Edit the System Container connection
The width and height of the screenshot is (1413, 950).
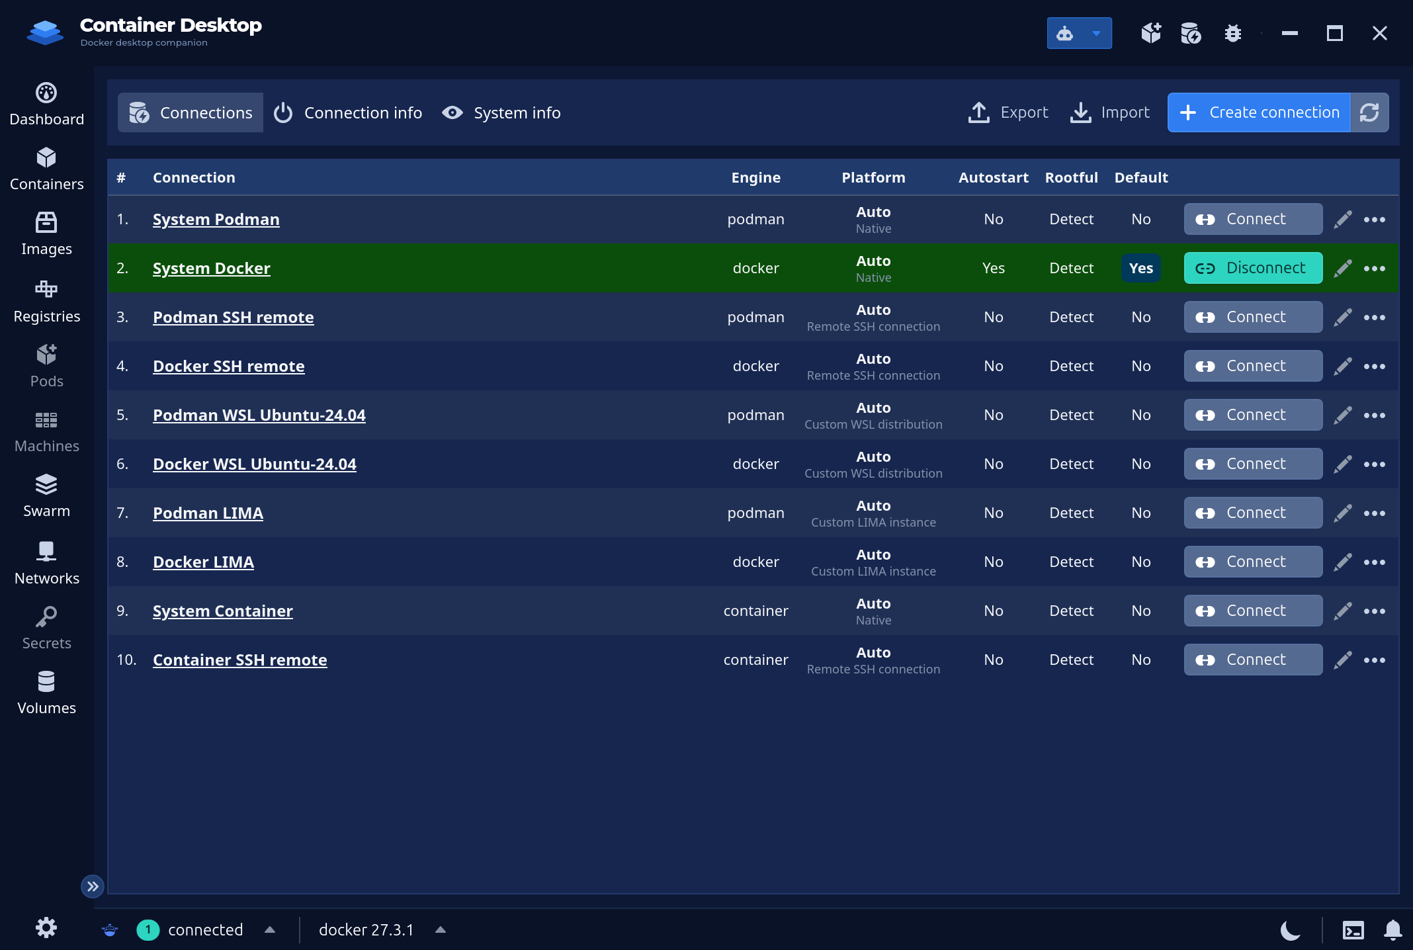(x=1343, y=611)
